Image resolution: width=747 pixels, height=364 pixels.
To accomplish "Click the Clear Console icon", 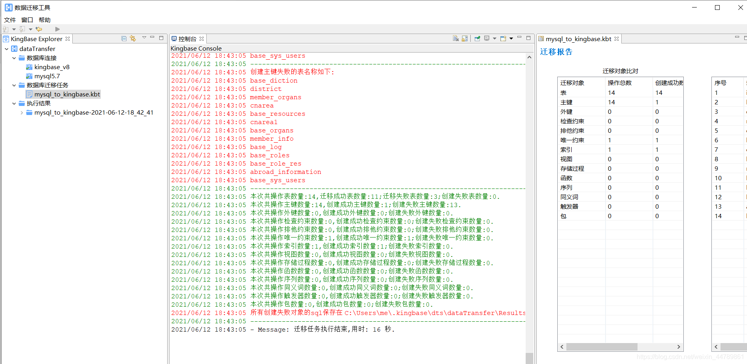I will pos(456,38).
